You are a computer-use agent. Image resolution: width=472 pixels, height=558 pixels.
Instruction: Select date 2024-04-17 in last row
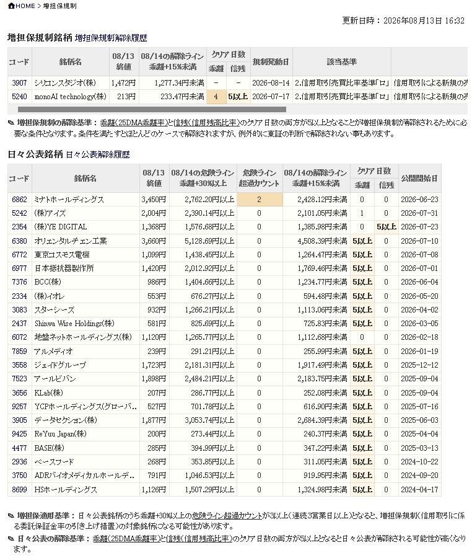[420, 489]
